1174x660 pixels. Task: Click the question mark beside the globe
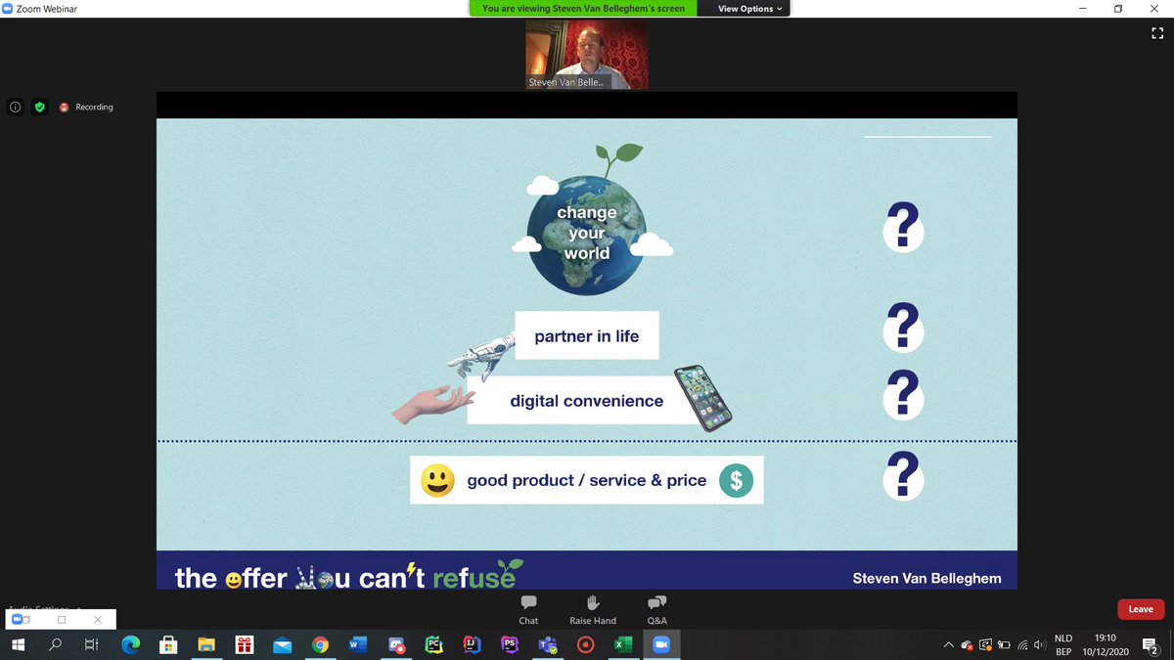(903, 228)
